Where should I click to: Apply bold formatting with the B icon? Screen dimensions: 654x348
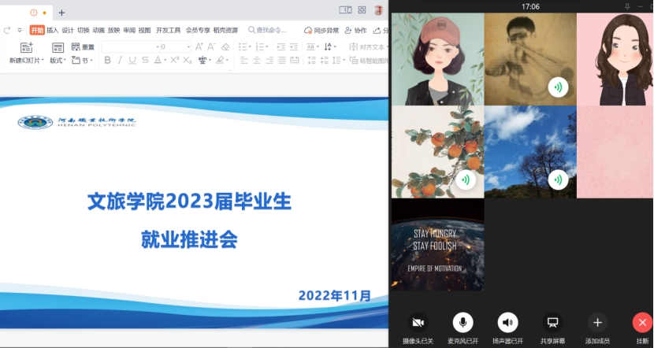[x=108, y=60]
